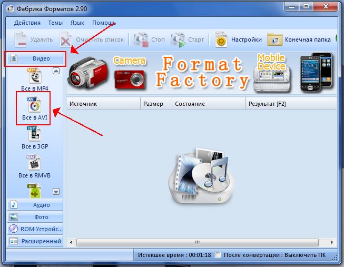Click the 'Удалить' toolbar icon

(21, 39)
